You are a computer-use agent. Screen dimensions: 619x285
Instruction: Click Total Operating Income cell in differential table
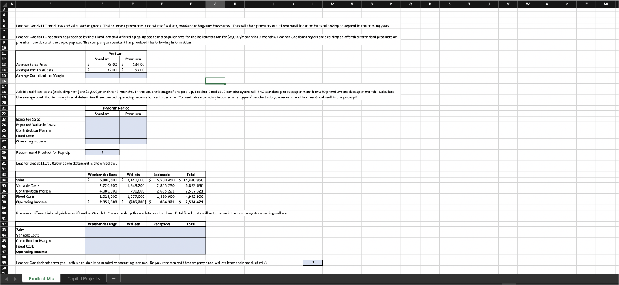[192, 252]
